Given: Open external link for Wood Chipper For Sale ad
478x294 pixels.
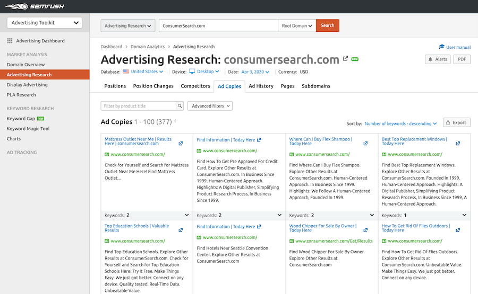Looking at the screenshot, I should (365, 230).
